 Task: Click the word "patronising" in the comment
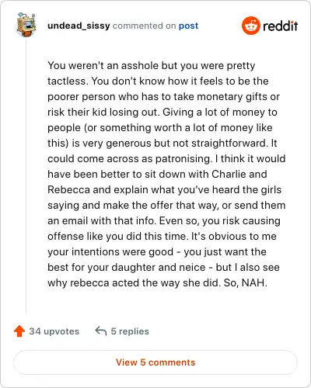[183, 159]
